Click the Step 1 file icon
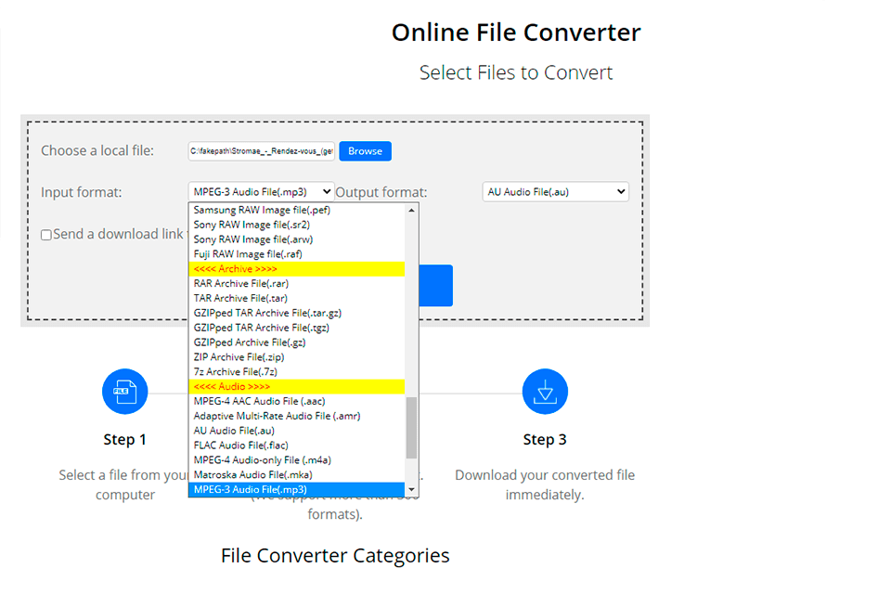The image size is (891, 594). [x=125, y=391]
